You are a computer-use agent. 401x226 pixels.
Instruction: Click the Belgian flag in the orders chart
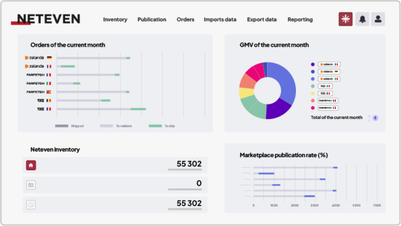(x=49, y=100)
